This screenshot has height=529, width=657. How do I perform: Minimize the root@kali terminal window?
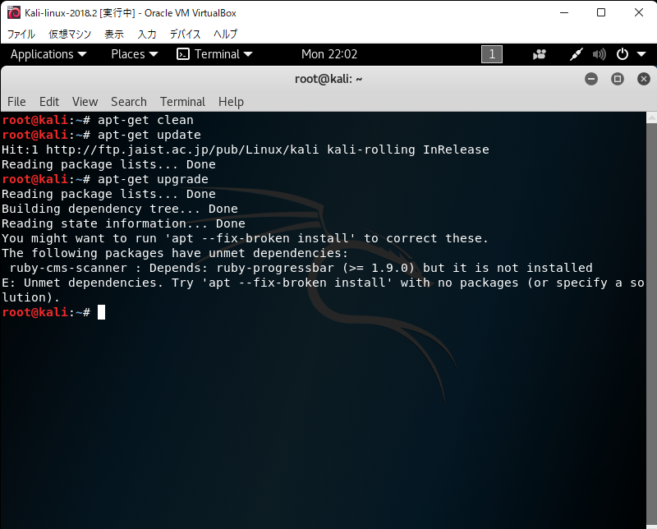pyautogui.click(x=591, y=79)
